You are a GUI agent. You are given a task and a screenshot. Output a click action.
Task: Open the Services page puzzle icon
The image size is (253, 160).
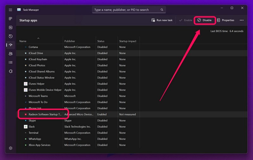coord(10,71)
